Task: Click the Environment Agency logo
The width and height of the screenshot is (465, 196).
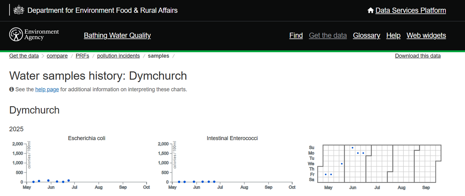Action: tap(34, 35)
